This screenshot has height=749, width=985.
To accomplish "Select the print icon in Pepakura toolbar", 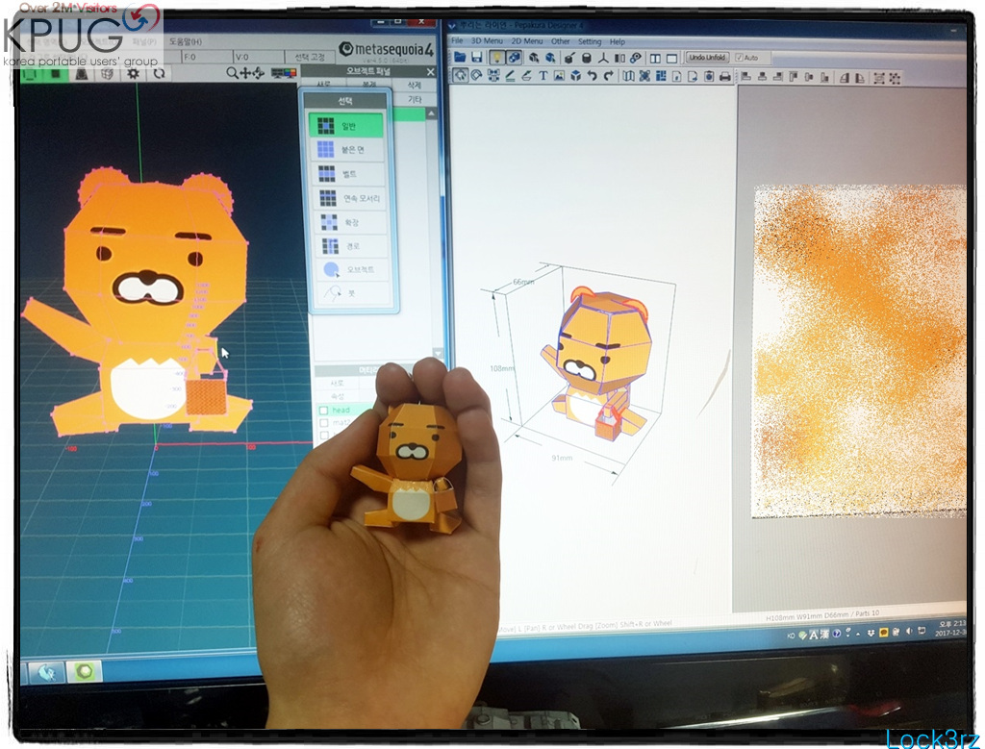I will click(725, 77).
